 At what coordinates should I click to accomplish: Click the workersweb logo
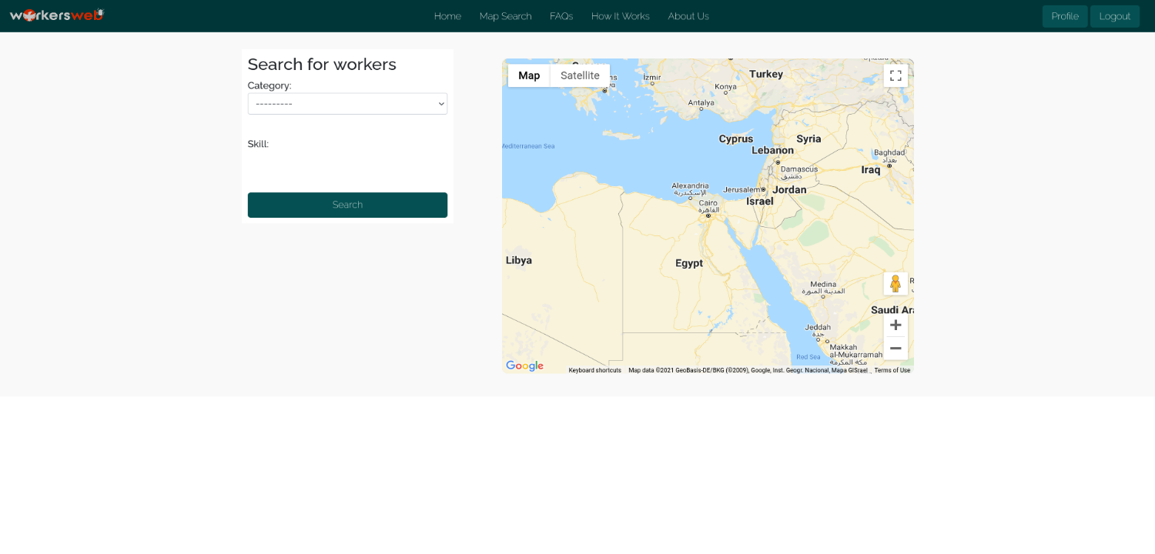click(x=57, y=15)
